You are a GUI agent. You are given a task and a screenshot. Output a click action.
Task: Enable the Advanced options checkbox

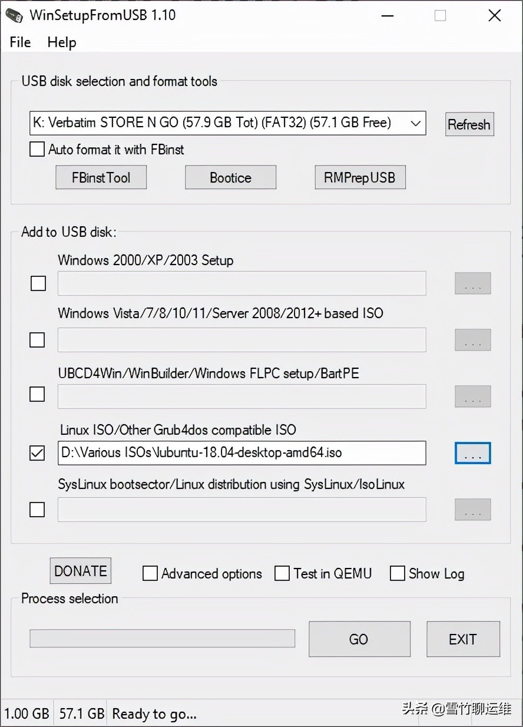[151, 573]
